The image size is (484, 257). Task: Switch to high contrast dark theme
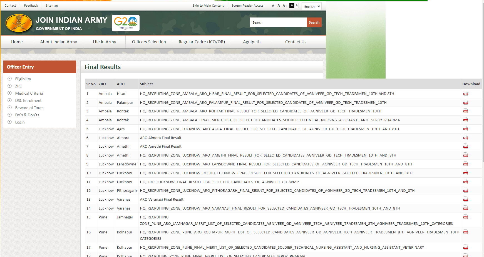292,6
